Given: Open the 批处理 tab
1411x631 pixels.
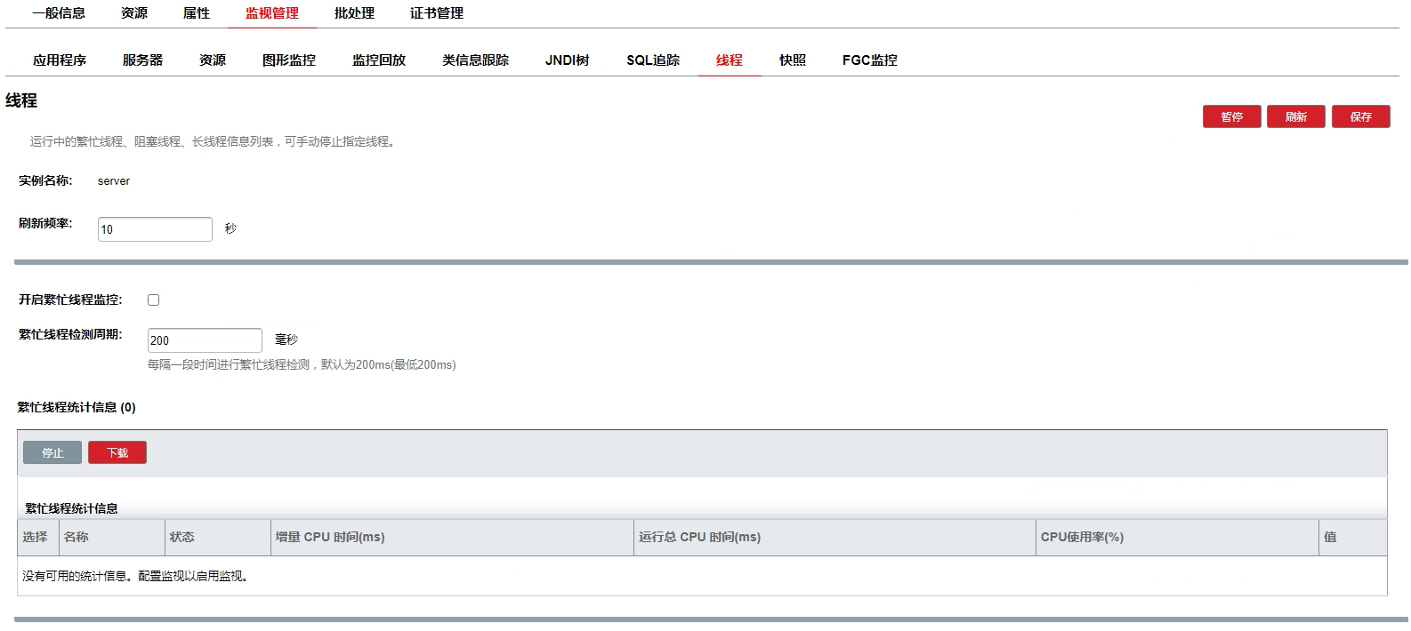Looking at the screenshot, I should [354, 13].
